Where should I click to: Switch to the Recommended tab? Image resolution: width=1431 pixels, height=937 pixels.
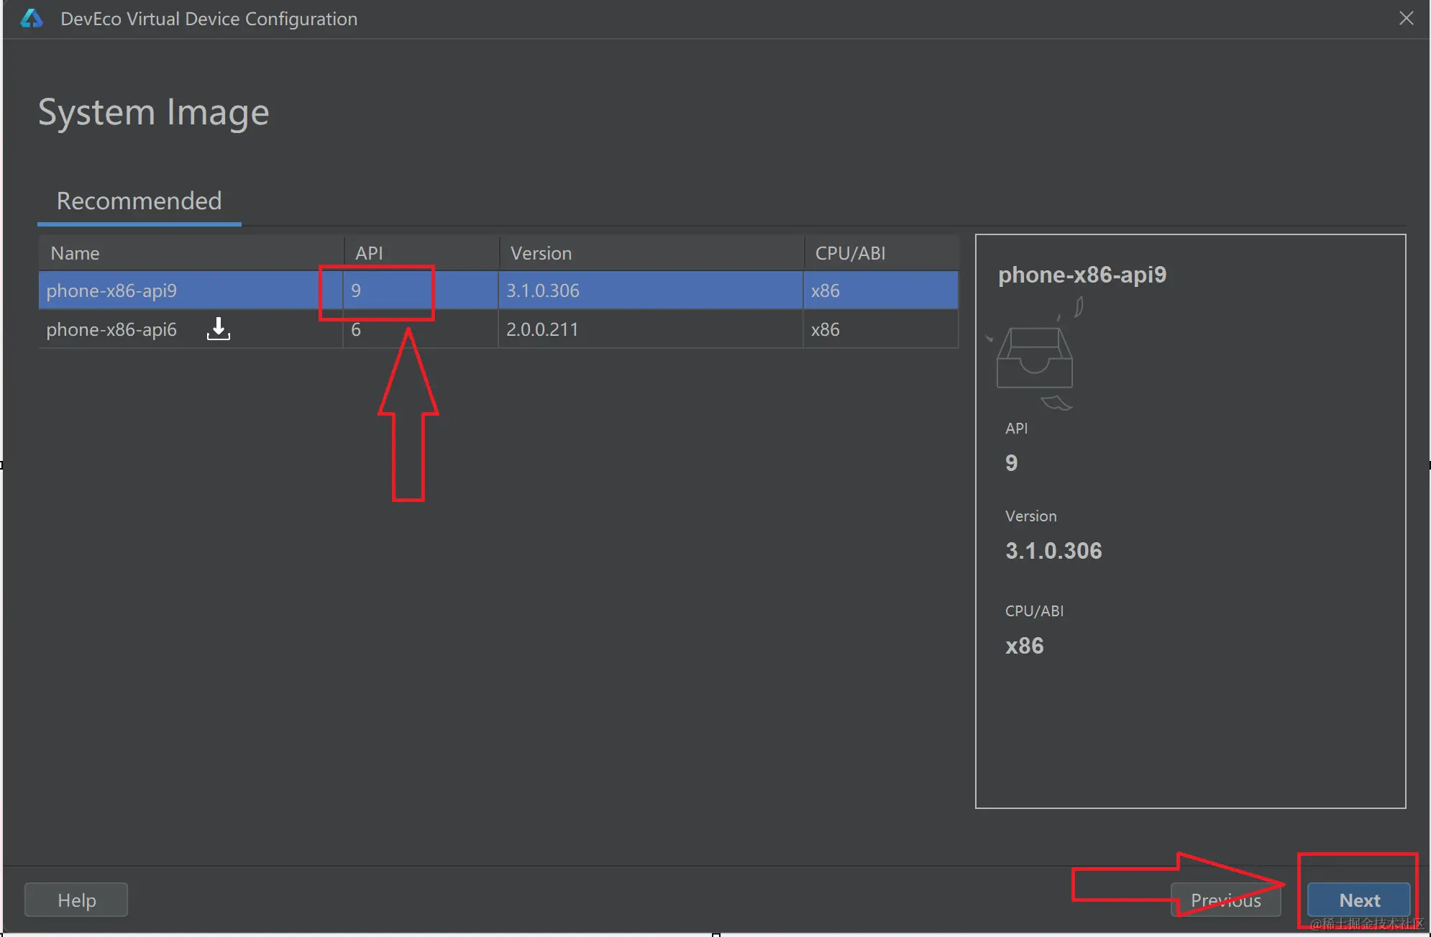[139, 201]
